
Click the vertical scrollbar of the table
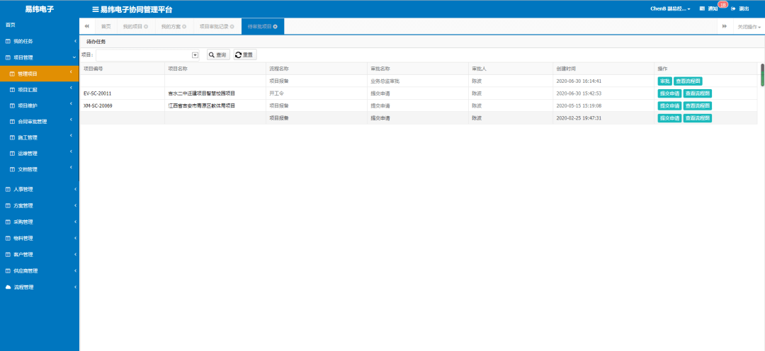pos(762,74)
